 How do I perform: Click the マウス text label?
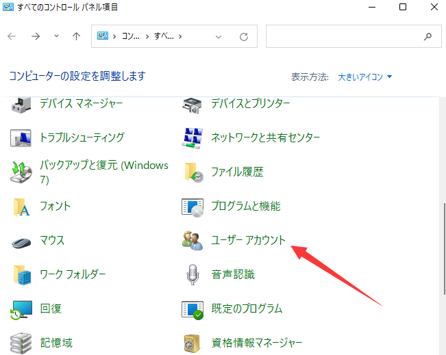click(x=52, y=240)
